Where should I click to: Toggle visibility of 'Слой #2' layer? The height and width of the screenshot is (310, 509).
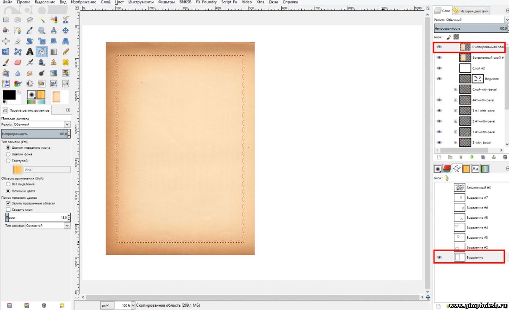click(x=439, y=68)
